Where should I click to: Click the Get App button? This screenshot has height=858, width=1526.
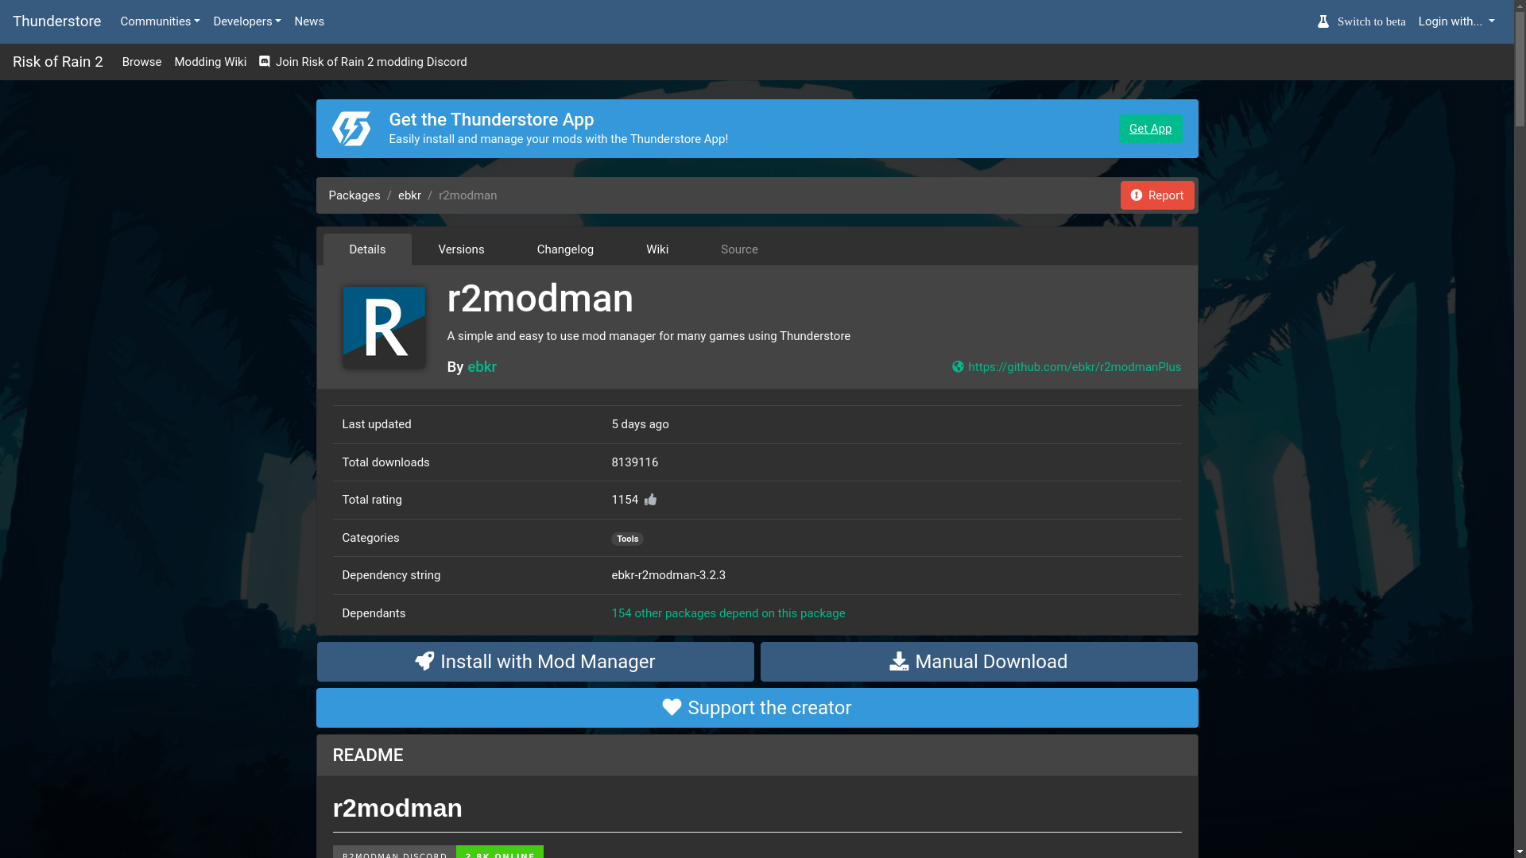coord(1150,129)
